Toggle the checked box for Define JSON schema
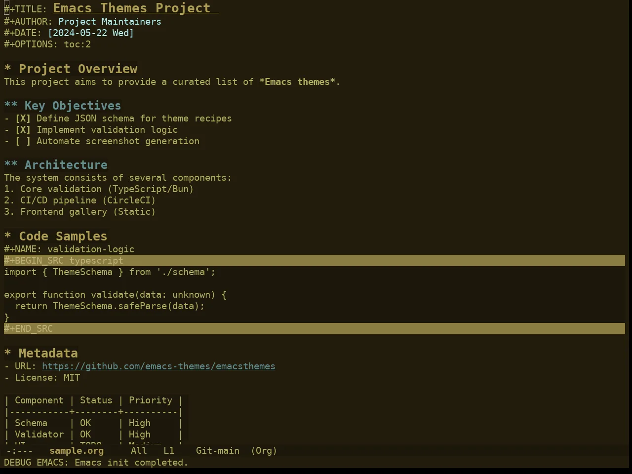 23,118
